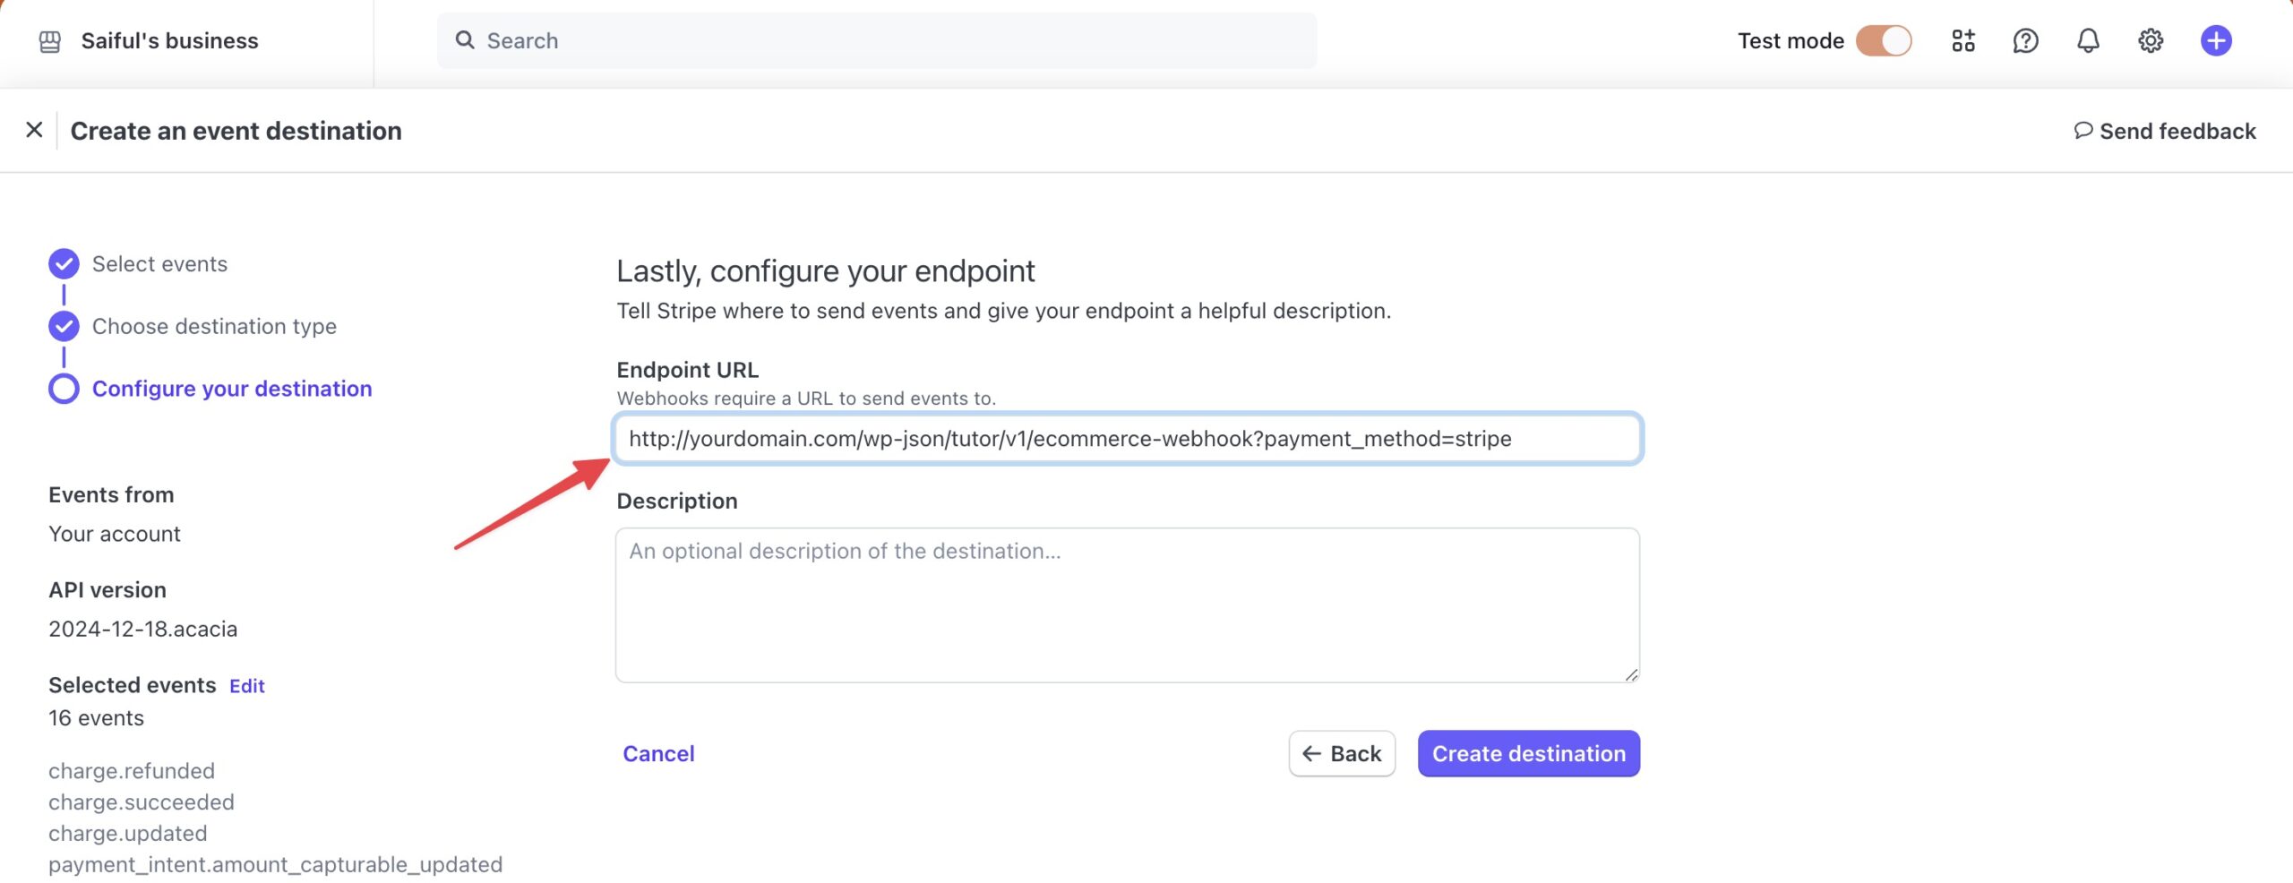The height and width of the screenshot is (883, 2293).
Task: Select the Configure your destination step
Action: point(232,389)
